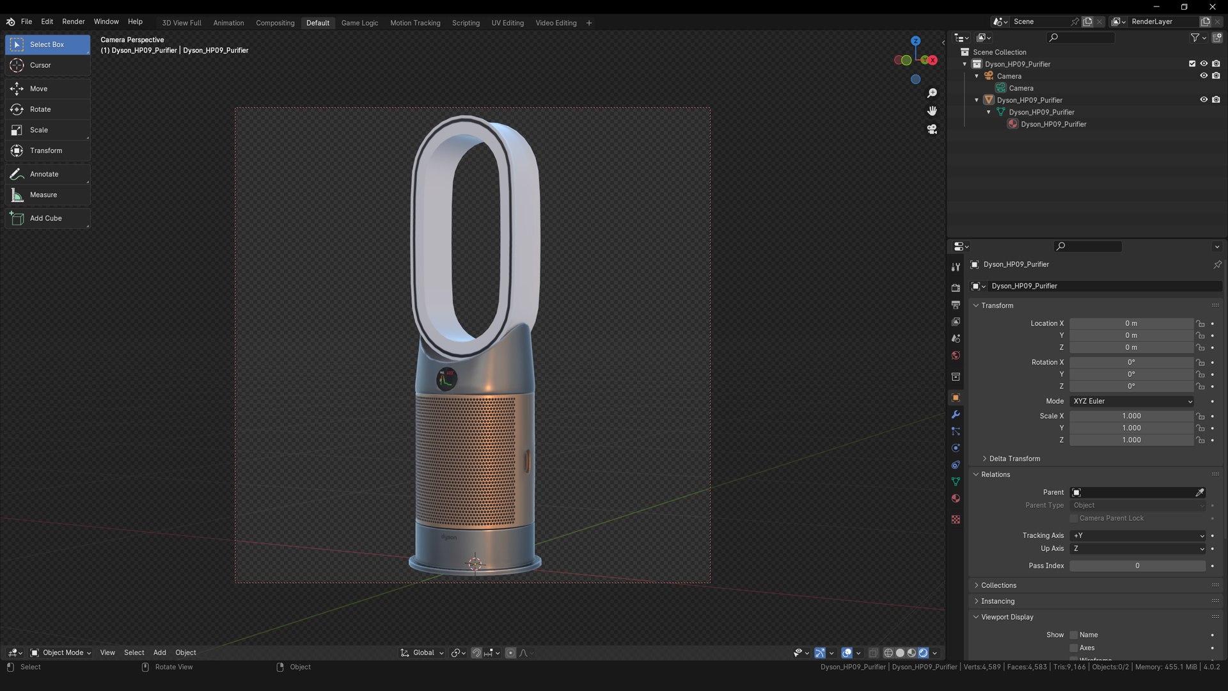Image resolution: width=1228 pixels, height=691 pixels.
Task: Select the Cursor tool
Action: tap(47, 65)
